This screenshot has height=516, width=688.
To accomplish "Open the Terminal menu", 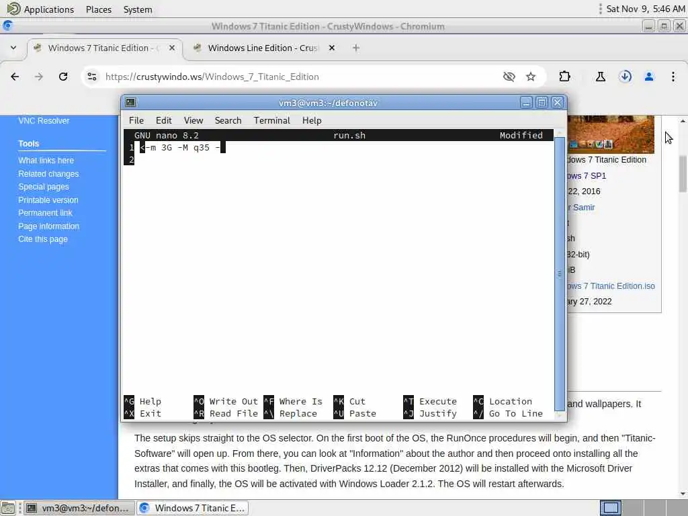I will (271, 120).
